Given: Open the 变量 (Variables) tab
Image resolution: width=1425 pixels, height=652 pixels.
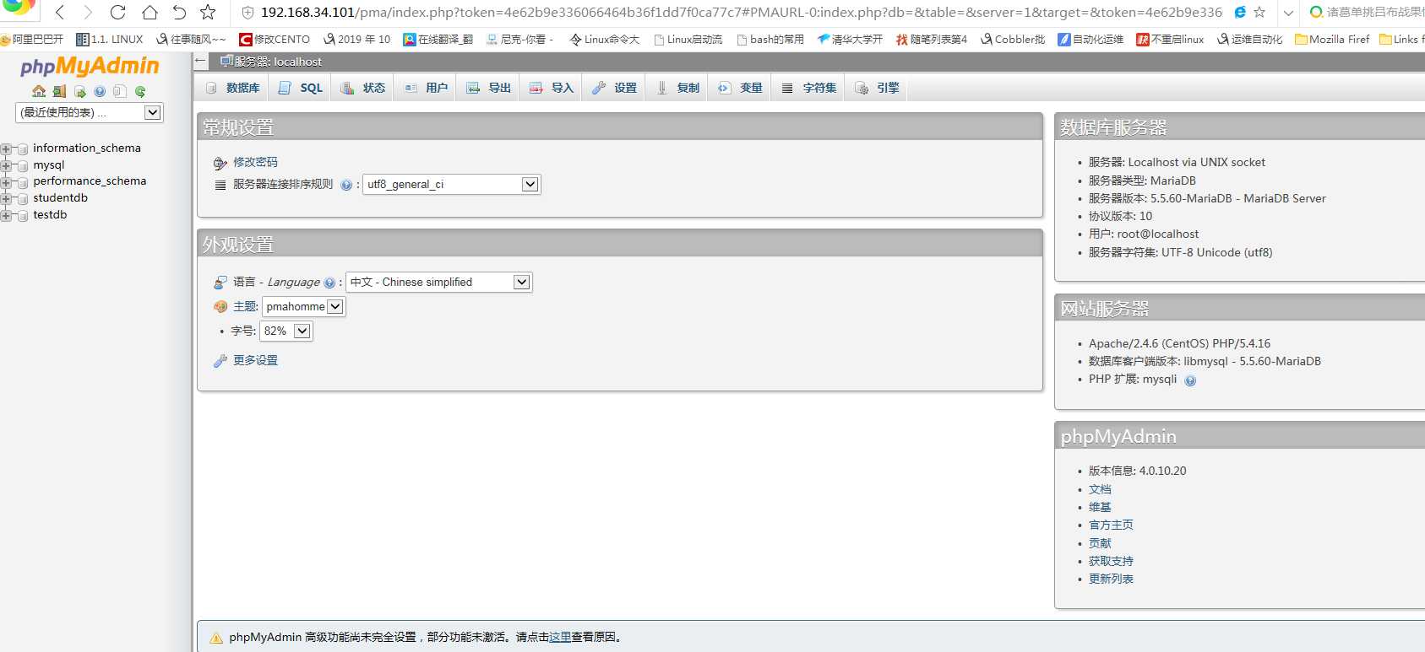Looking at the screenshot, I should click(x=740, y=88).
